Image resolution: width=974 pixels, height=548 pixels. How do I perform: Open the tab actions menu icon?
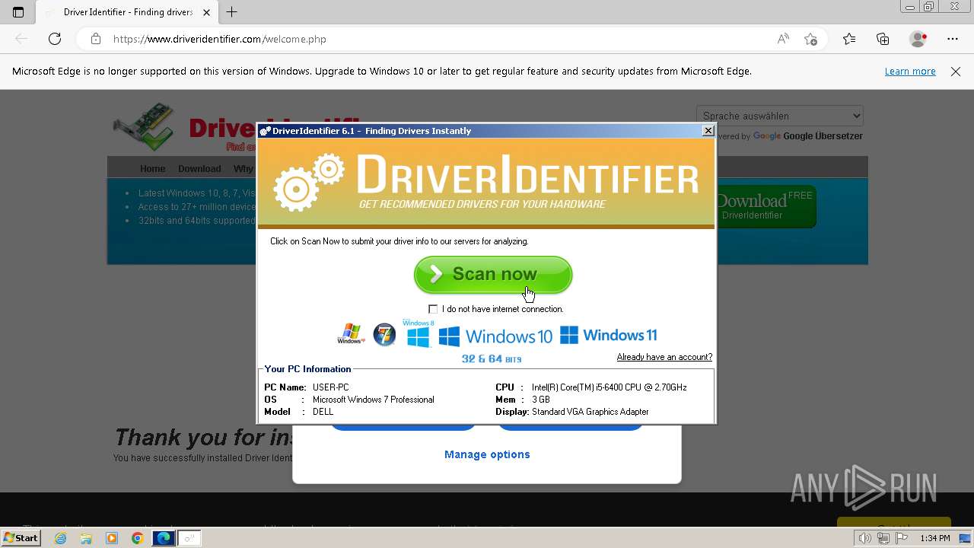18,12
